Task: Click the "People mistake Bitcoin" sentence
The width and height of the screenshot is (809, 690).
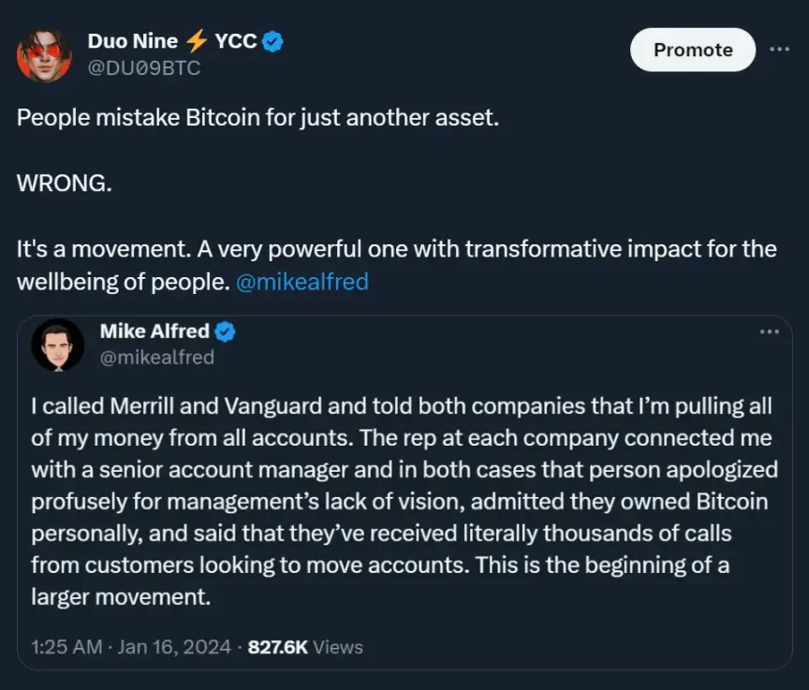Action: (x=257, y=121)
